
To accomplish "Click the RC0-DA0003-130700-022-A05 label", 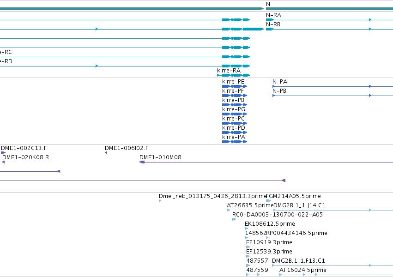I will (278, 215).
